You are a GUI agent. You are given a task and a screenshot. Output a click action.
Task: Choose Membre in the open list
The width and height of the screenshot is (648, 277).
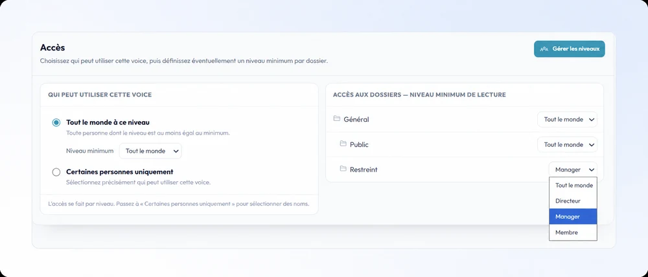click(x=573, y=232)
